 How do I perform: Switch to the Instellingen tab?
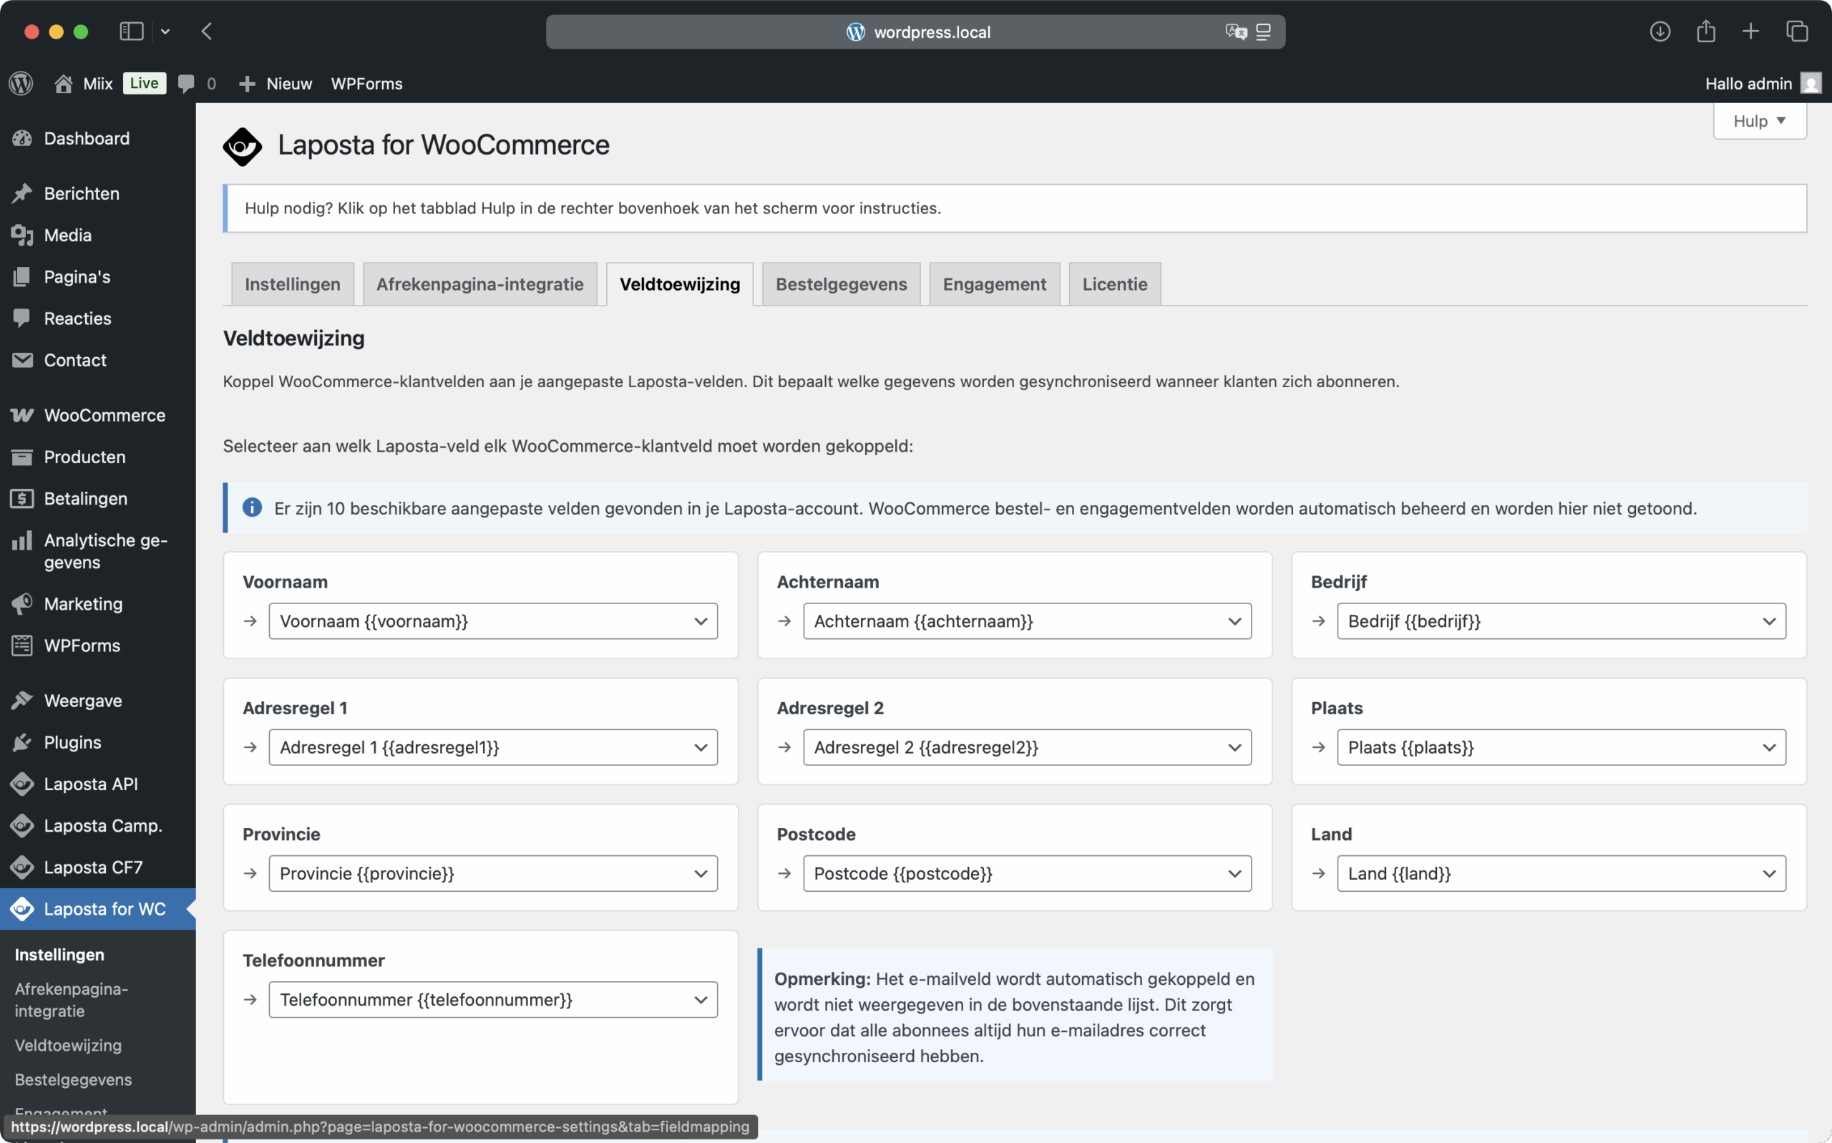tap(293, 284)
